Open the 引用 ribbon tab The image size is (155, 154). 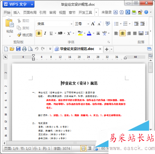pyautogui.click(x=43, y=12)
